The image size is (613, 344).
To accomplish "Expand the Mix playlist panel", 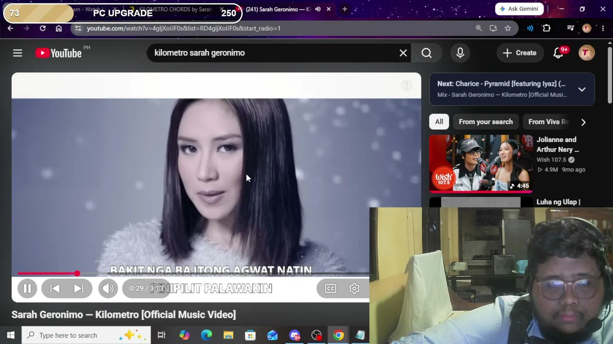I will (582, 89).
